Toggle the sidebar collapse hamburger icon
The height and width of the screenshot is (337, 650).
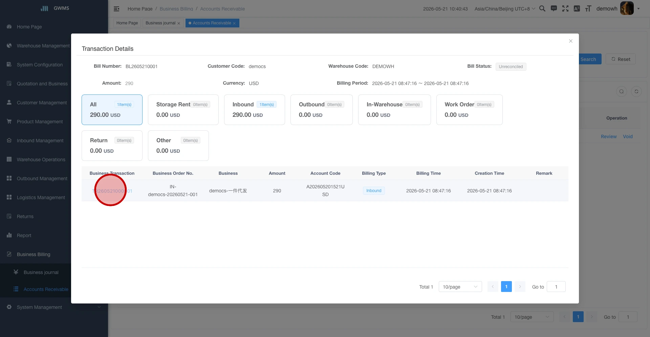point(116,9)
